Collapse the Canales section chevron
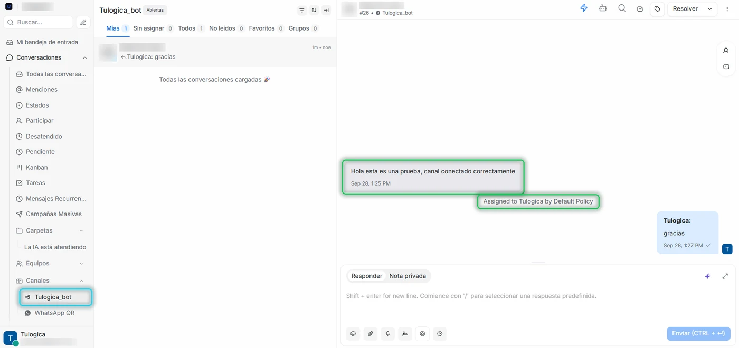This screenshot has height=348, width=739. tap(81, 281)
